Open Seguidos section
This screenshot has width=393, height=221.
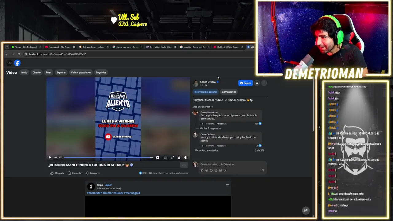click(101, 72)
